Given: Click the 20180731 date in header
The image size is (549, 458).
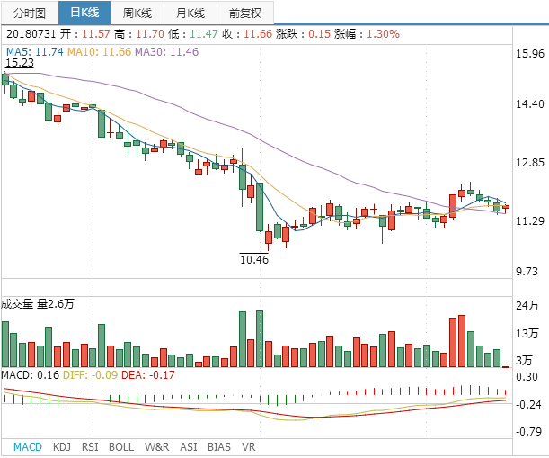Looking at the screenshot, I should tap(31, 34).
